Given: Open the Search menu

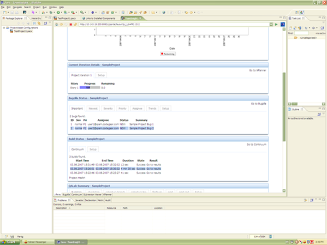Looking at the screenshot, I should (x=27, y=7).
